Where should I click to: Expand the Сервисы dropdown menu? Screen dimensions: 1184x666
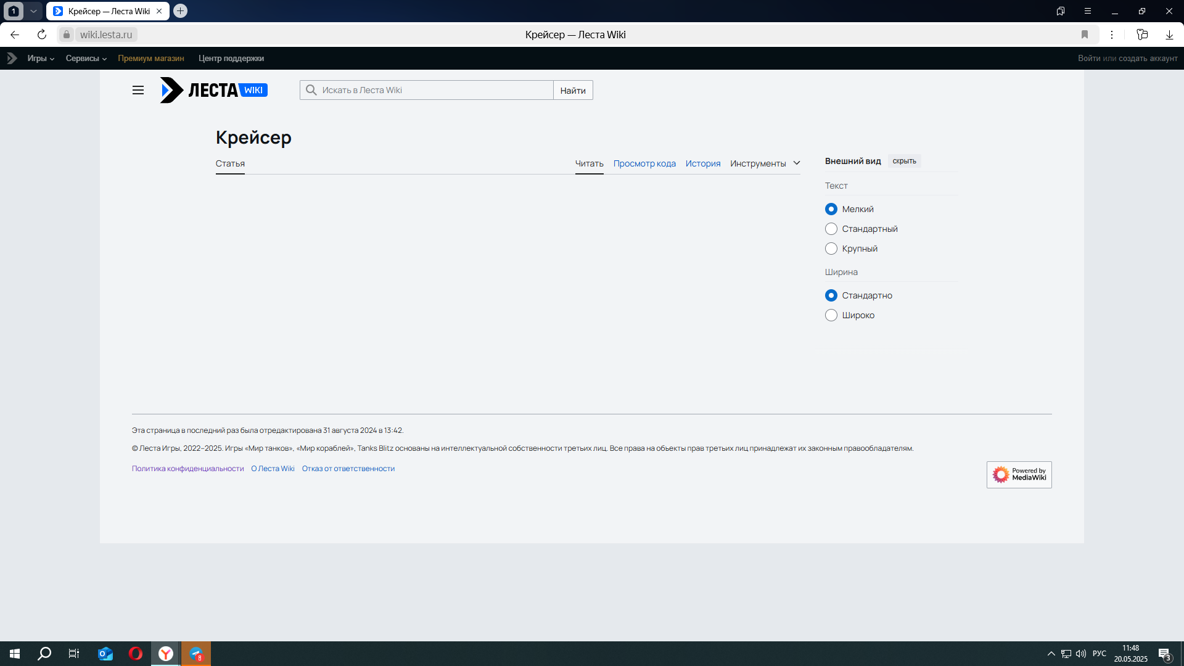click(x=86, y=58)
